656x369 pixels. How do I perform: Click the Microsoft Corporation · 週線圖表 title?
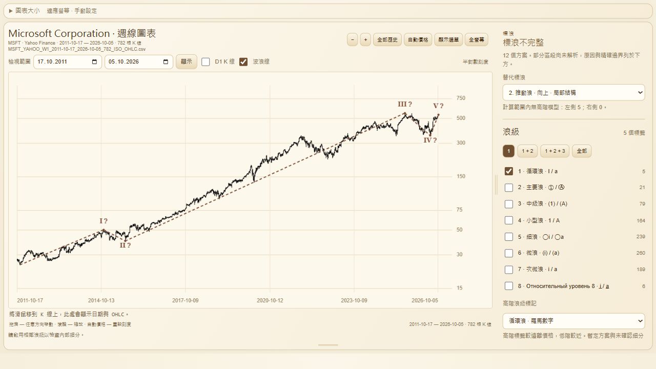coord(82,33)
